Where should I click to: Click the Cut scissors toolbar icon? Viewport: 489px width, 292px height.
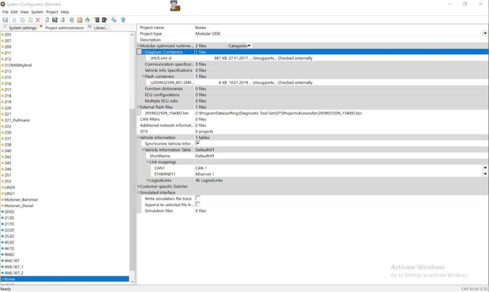[15, 19]
